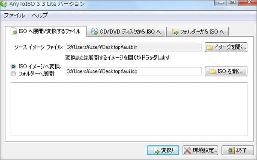Maximize the AnyToISO window

coord(233,3)
